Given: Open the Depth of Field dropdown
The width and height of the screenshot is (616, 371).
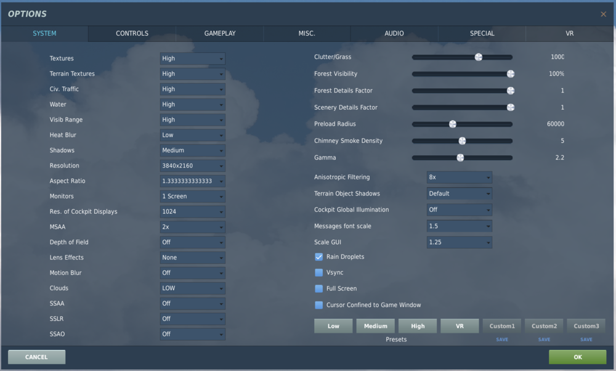Looking at the screenshot, I should coord(192,242).
